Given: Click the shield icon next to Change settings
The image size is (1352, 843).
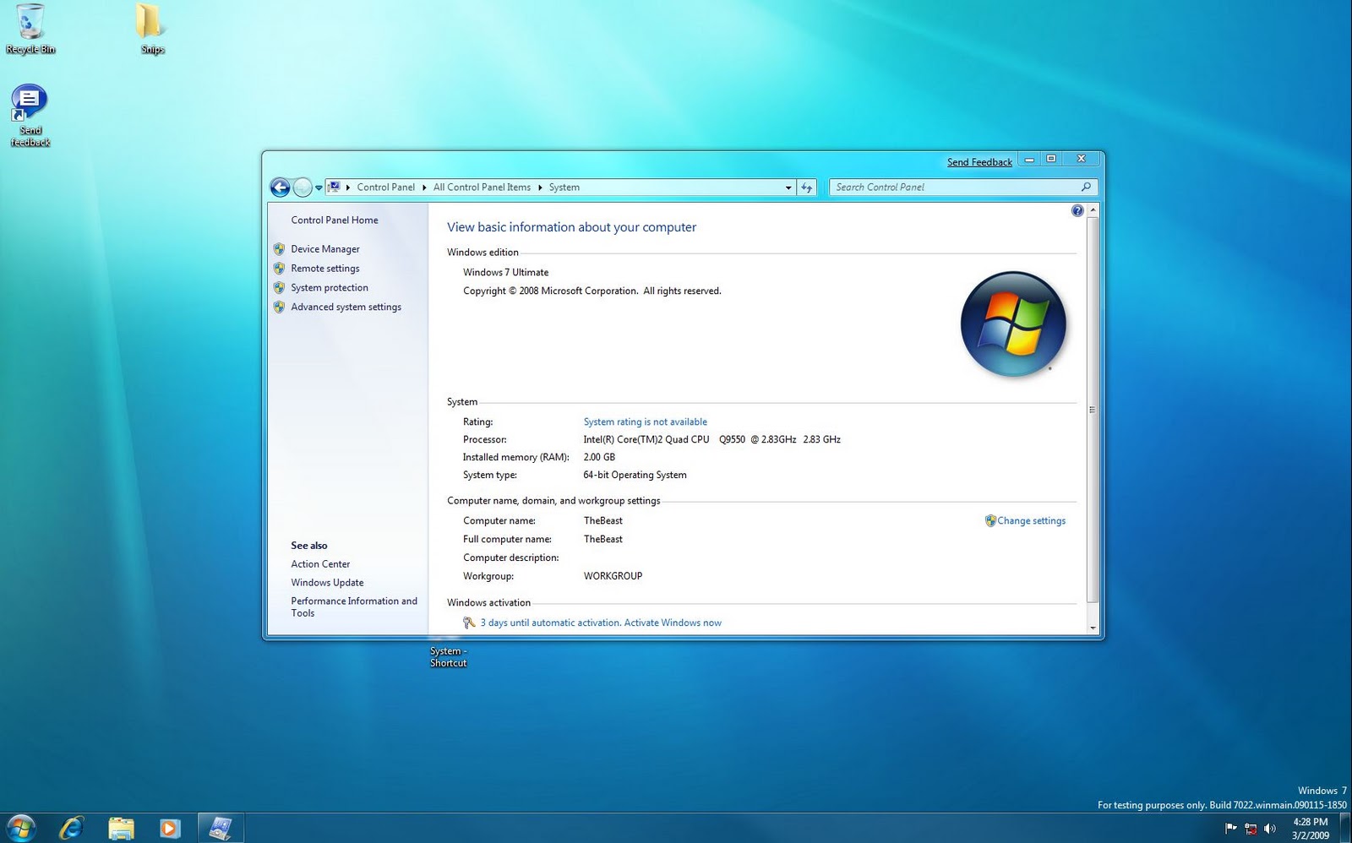Looking at the screenshot, I should [990, 521].
